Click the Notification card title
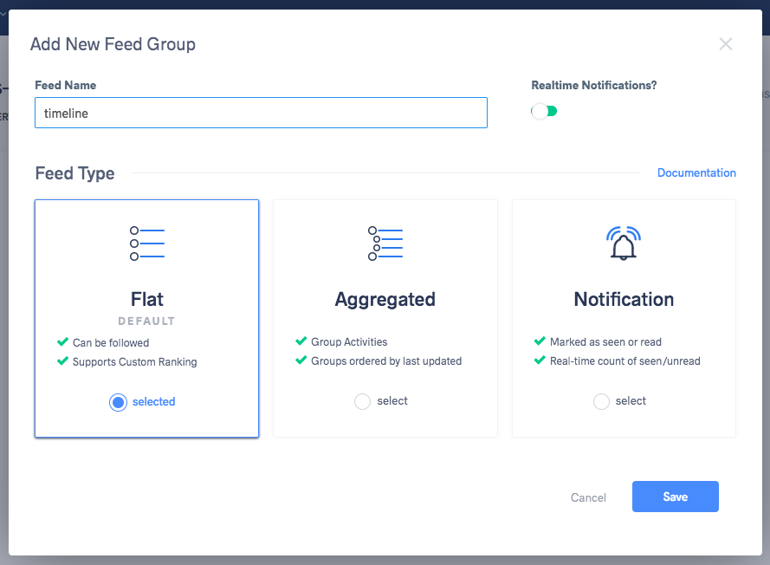The height and width of the screenshot is (565, 770). pyautogui.click(x=624, y=299)
